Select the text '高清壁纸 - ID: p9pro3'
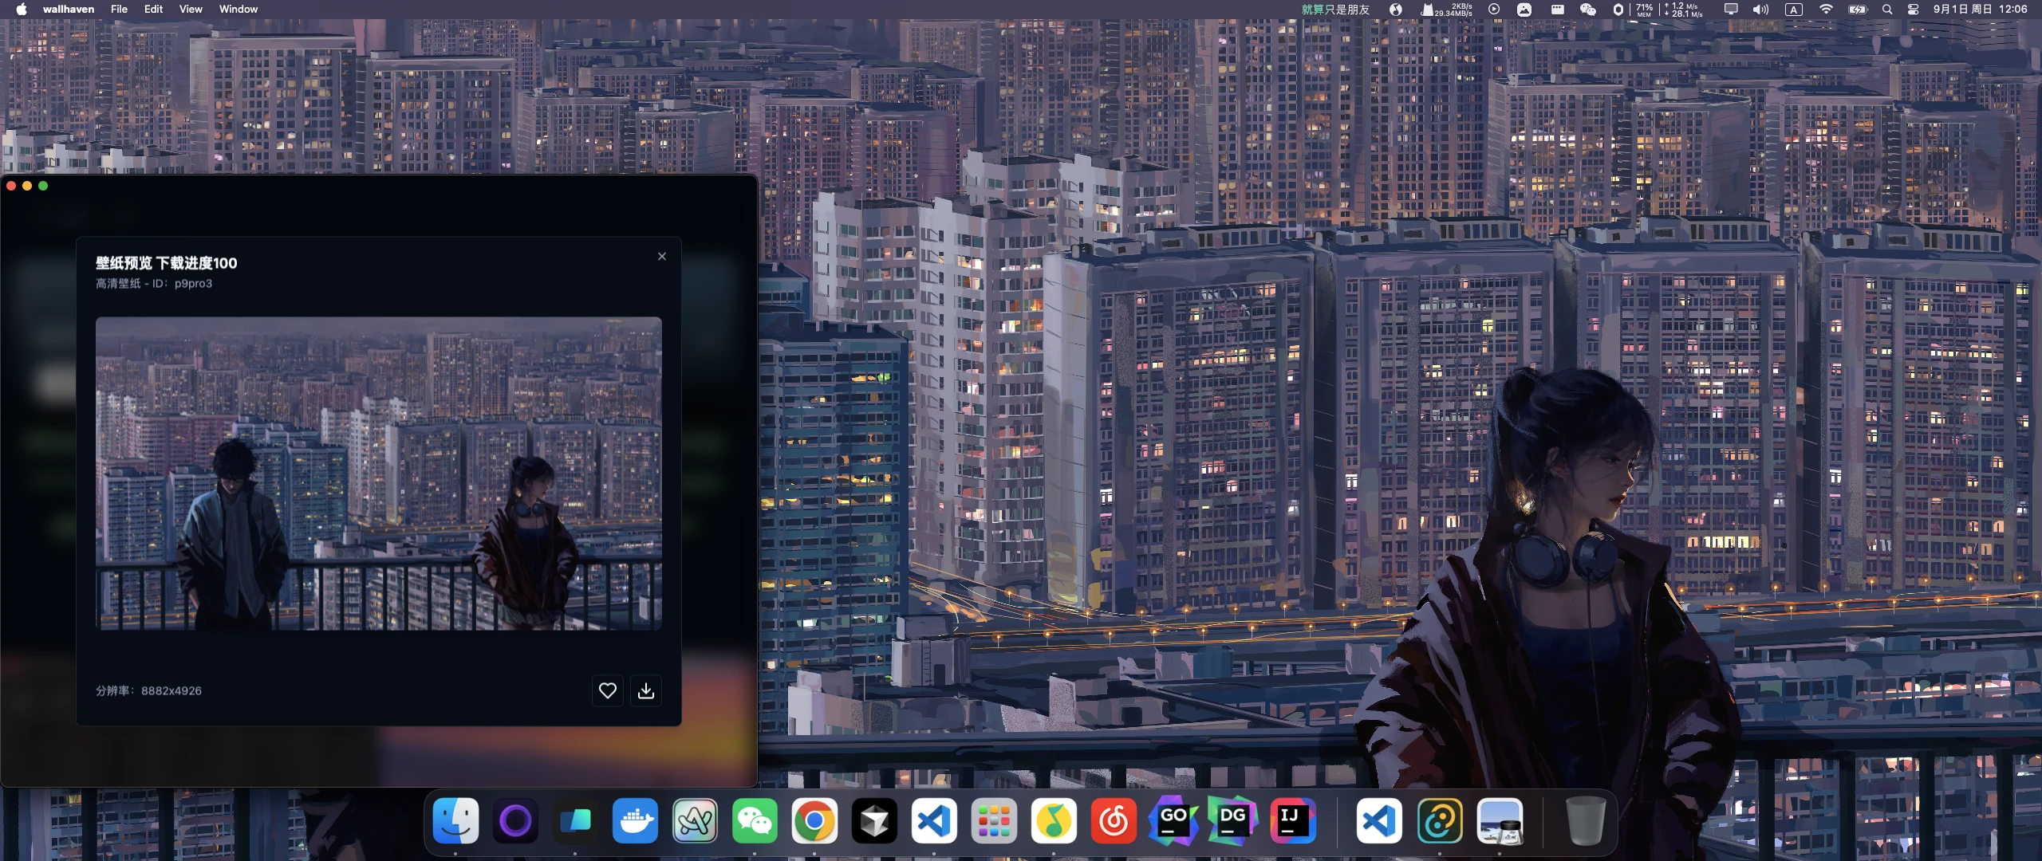2042x861 pixels. (x=154, y=284)
